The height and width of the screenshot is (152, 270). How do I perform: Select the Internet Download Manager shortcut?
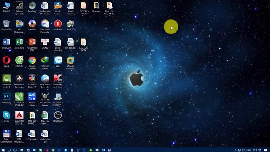(x=45, y=63)
